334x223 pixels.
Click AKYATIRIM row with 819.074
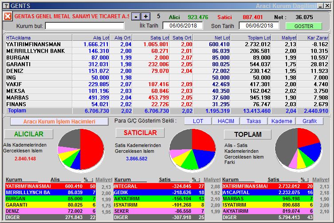tap(267, 211)
